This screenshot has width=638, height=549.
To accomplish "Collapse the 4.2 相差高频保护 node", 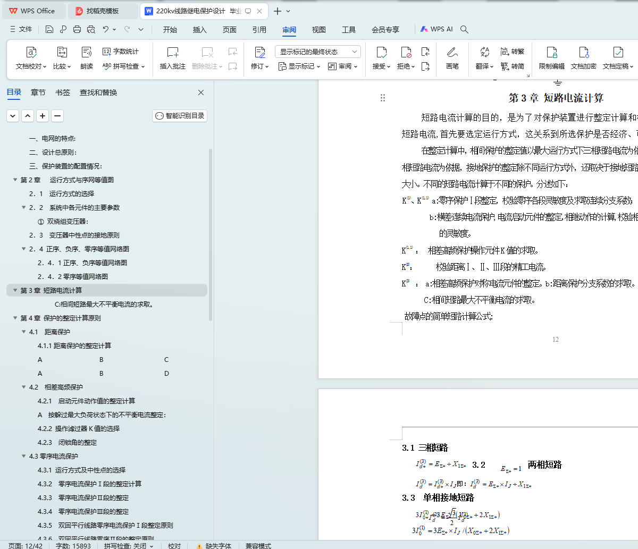I will click(24, 387).
